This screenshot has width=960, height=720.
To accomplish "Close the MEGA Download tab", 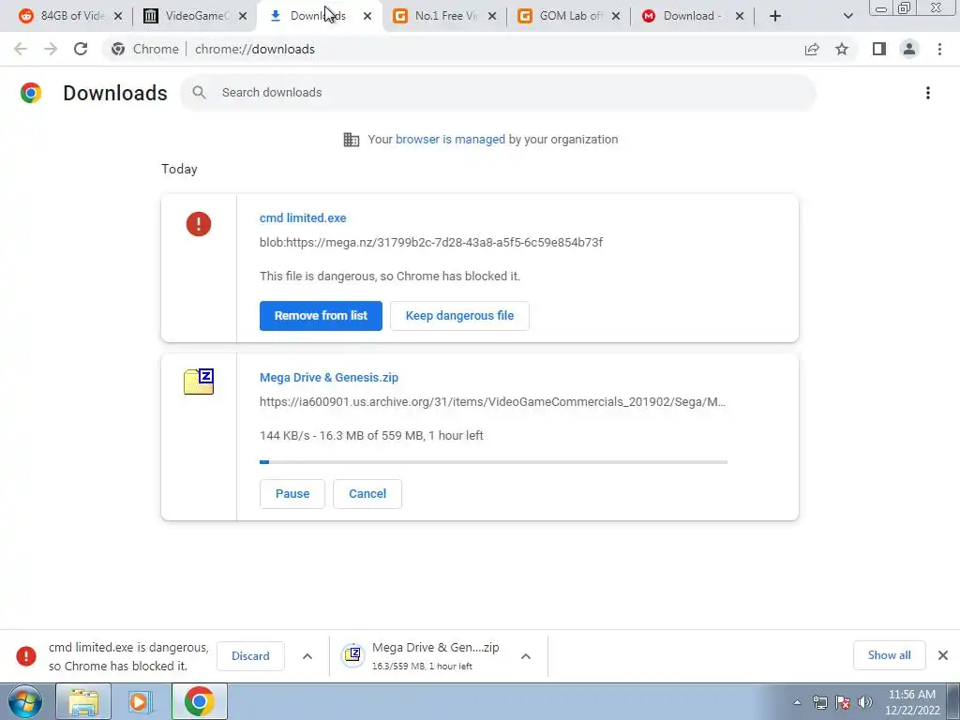I will (x=740, y=17).
